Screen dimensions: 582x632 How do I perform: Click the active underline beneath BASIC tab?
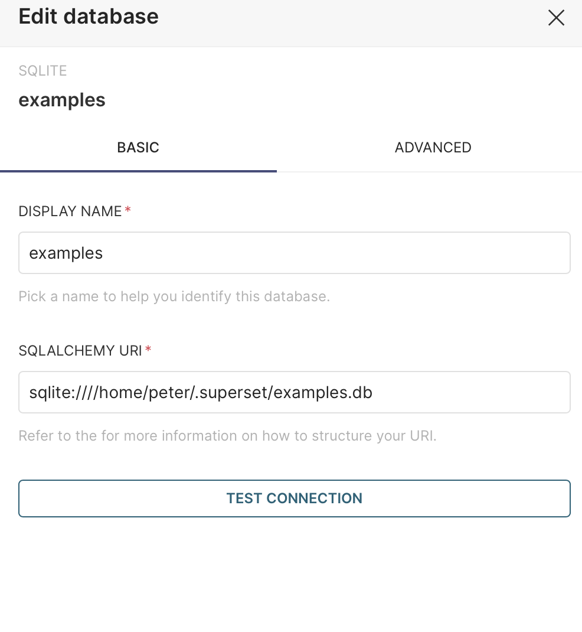138,171
